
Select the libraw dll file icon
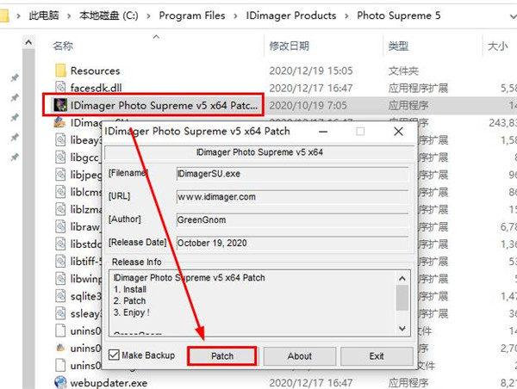coord(60,226)
